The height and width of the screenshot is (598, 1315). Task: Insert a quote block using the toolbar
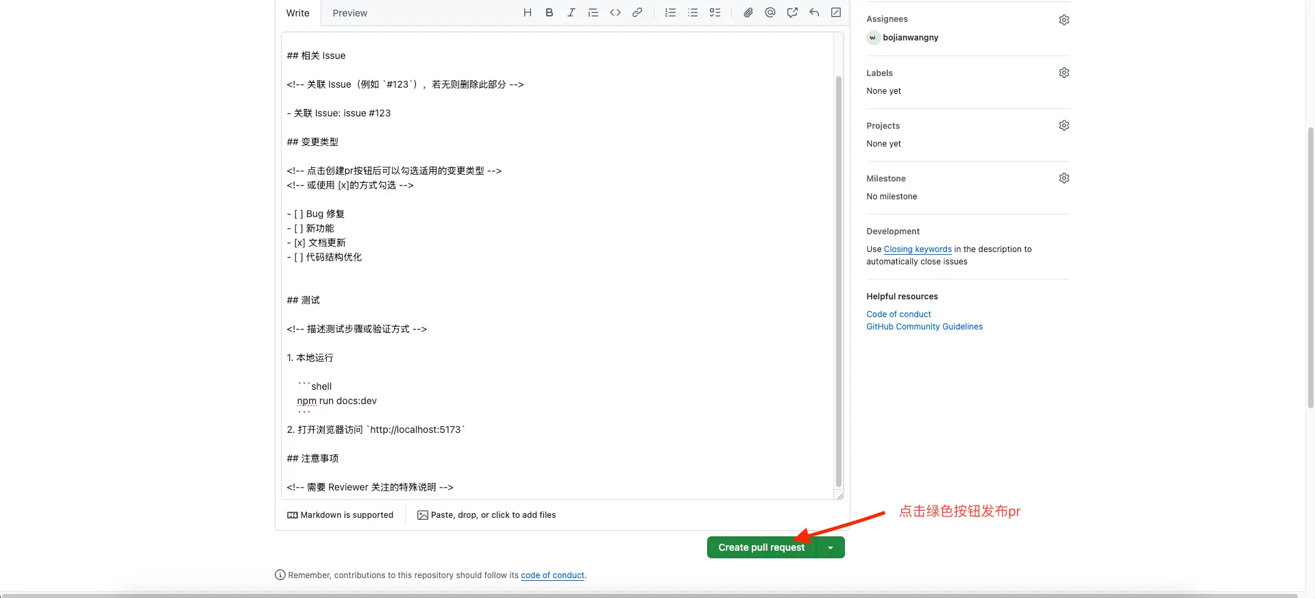pos(593,12)
